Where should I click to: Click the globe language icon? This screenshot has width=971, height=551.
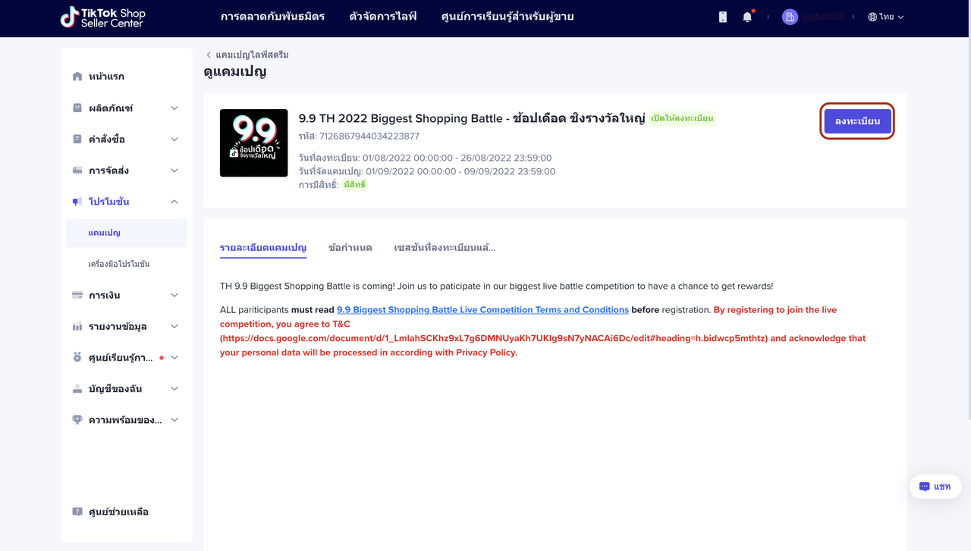pos(872,17)
